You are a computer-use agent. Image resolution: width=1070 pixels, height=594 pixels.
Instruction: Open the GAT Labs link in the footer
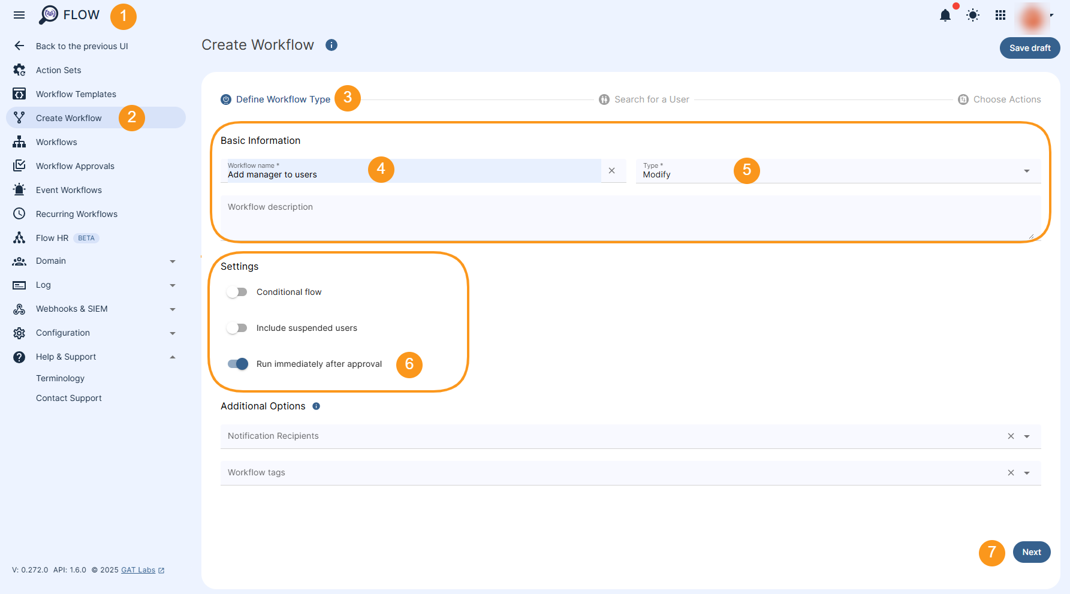[x=138, y=569]
